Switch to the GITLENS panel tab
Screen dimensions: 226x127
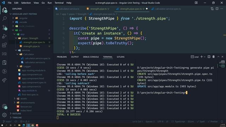pos(120,57)
